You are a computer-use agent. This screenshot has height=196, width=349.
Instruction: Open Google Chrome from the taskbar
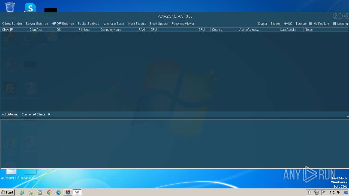(49, 192)
